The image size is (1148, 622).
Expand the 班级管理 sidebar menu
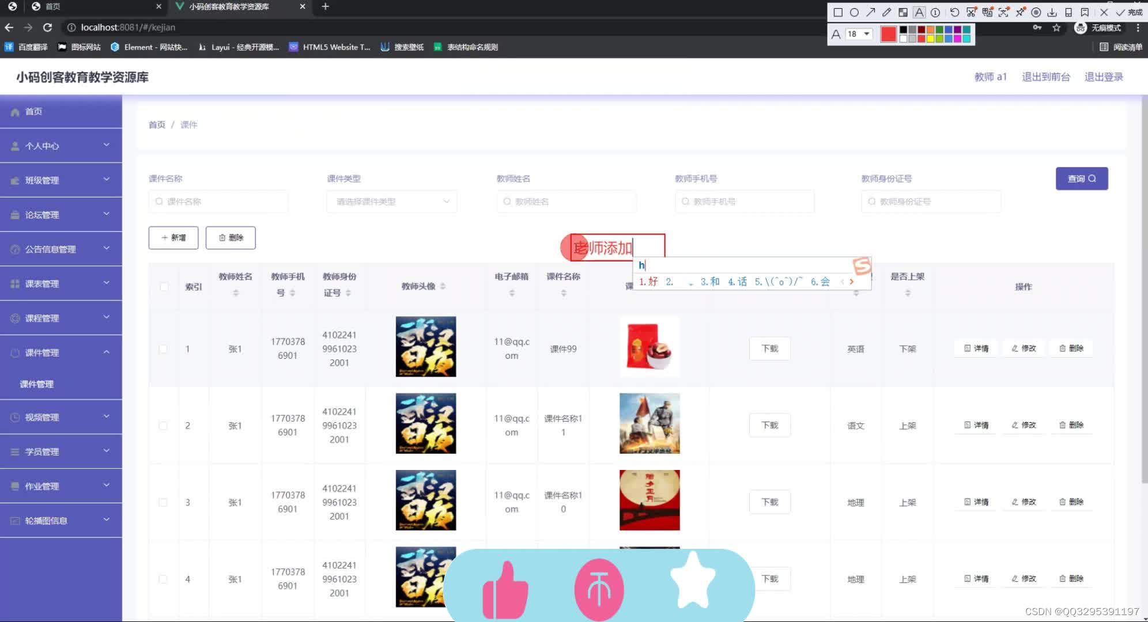(x=61, y=180)
